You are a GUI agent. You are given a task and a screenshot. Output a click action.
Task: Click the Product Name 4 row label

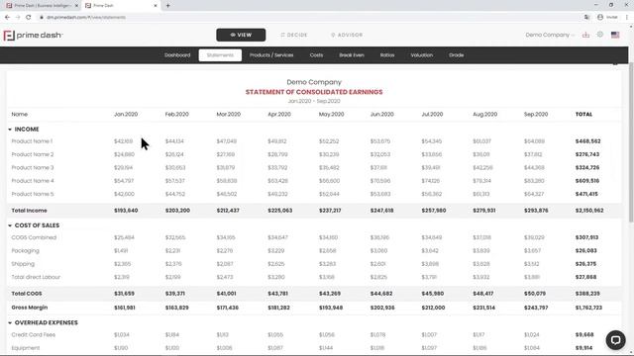(33, 181)
